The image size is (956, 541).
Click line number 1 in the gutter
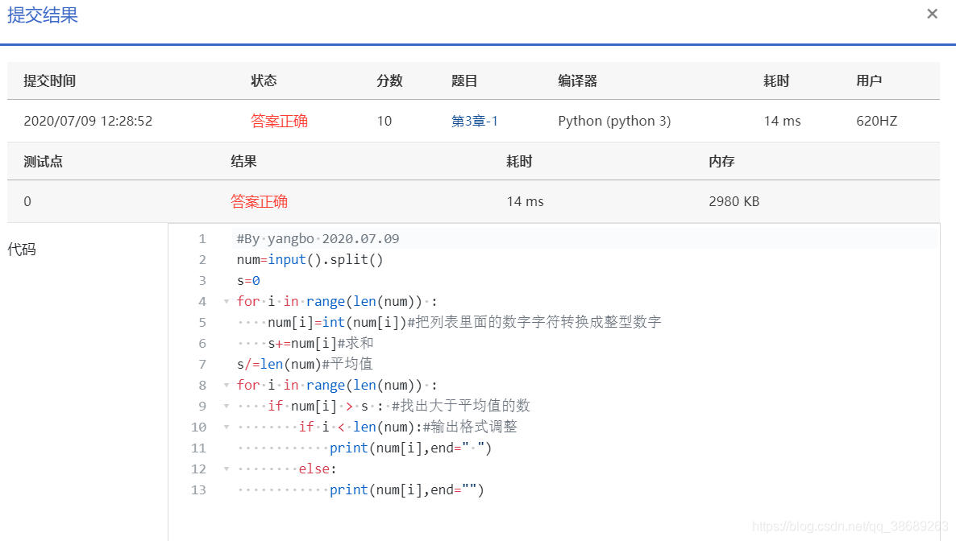(202, 239)
